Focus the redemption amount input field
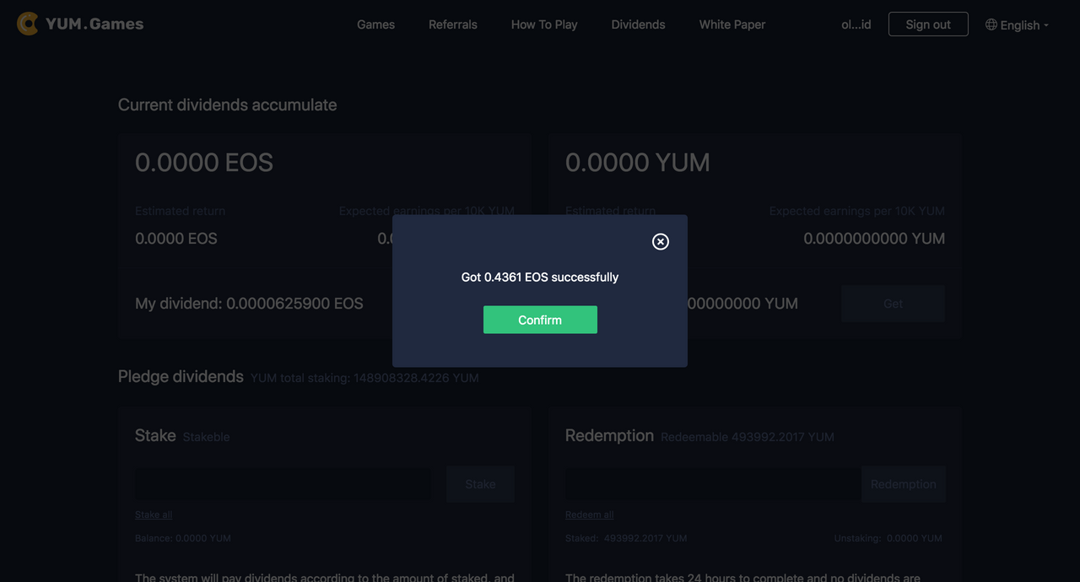This screenshot has height=582, width=1080. pos(713,484)
